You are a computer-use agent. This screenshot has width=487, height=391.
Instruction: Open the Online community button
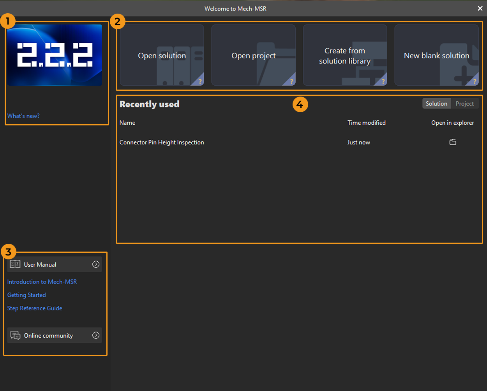(x=55, y=335)
